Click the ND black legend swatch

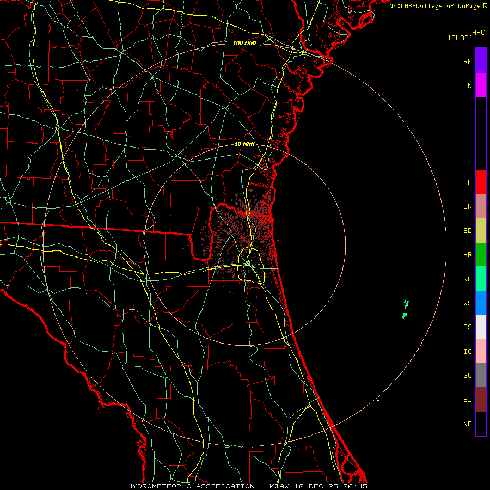pos(481,424)
